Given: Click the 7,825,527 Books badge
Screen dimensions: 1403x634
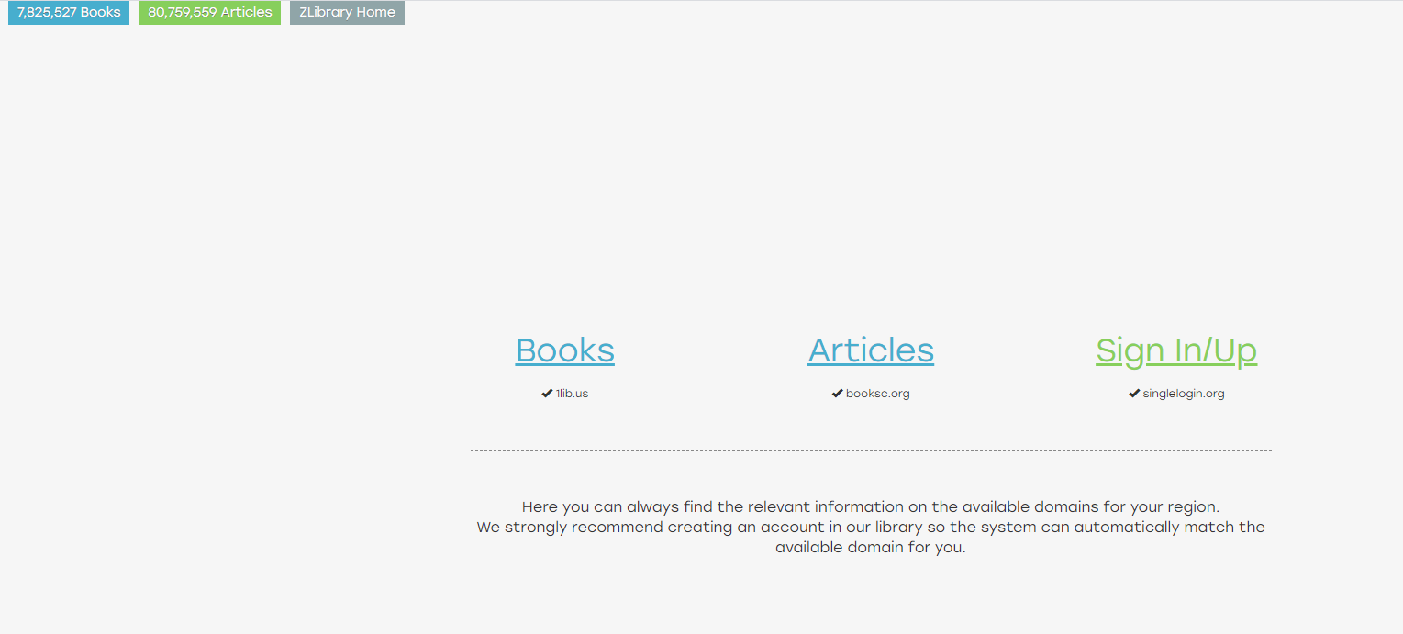Looking at the screenshot, I should click(x=69, y=13).
